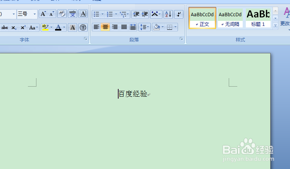Apply the font color button
This screenshot has height=169, width=290.
58,27
